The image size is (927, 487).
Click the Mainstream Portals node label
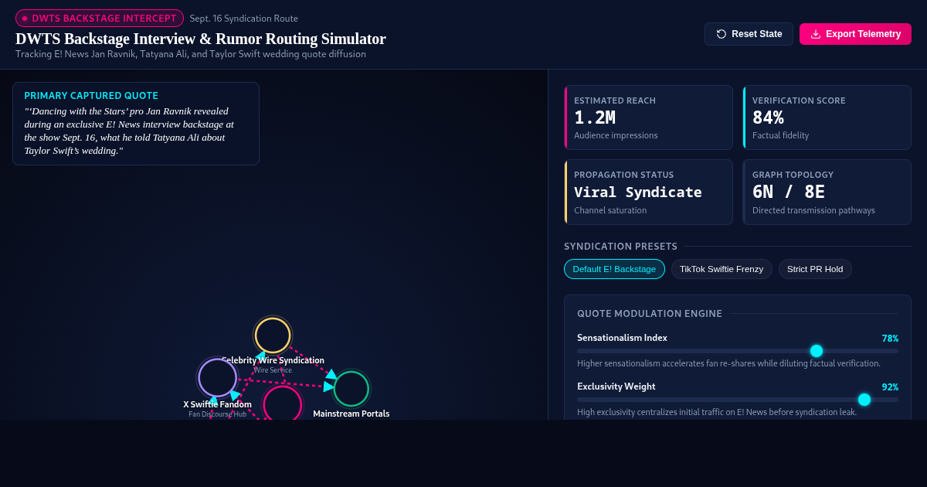point(351,414)
